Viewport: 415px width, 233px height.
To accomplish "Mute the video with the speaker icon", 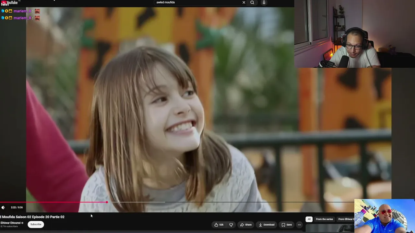I will click(3, 207).
